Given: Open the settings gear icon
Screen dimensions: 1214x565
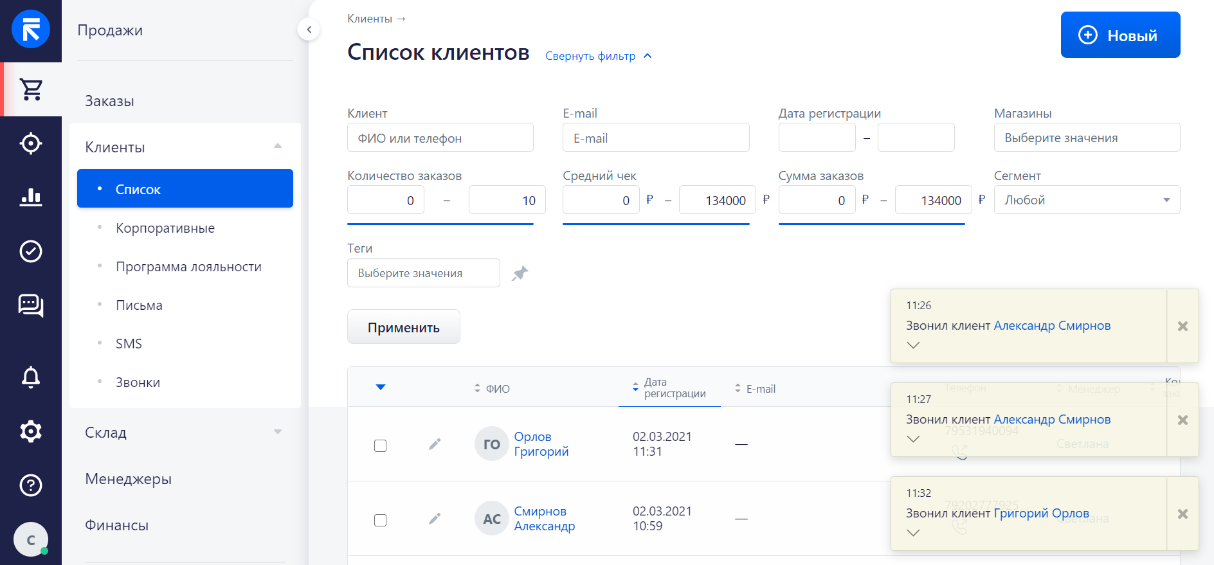Looking at the screenshot, I should tap(31, 431).
